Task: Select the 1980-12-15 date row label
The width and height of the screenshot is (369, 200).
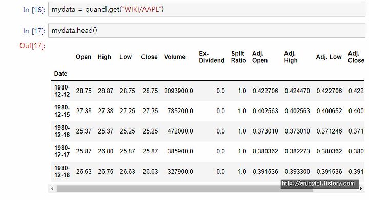Action: [62, 111]
